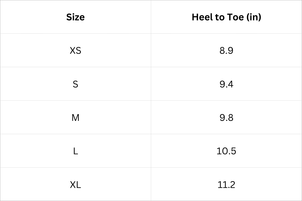Select the 11.2 measurement value
The height and width of the screenshot is (201, 302).
pos(226,185)
